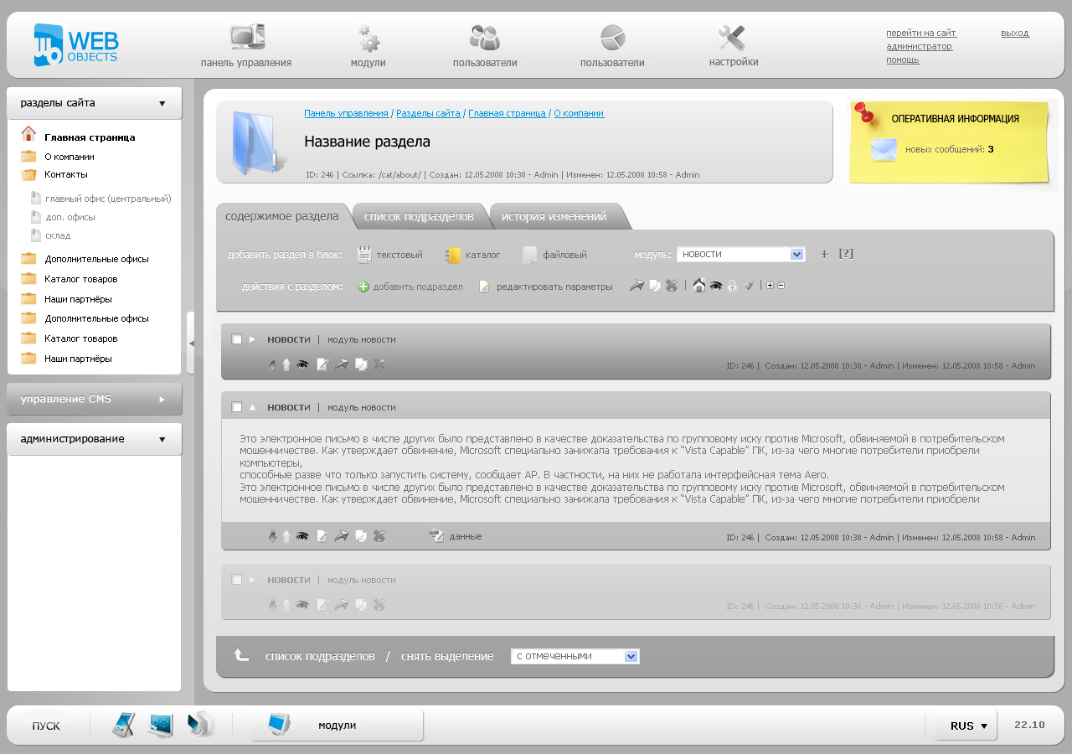
Task: Move the second НОВОСТИ block up
Action: pos(286,536)
